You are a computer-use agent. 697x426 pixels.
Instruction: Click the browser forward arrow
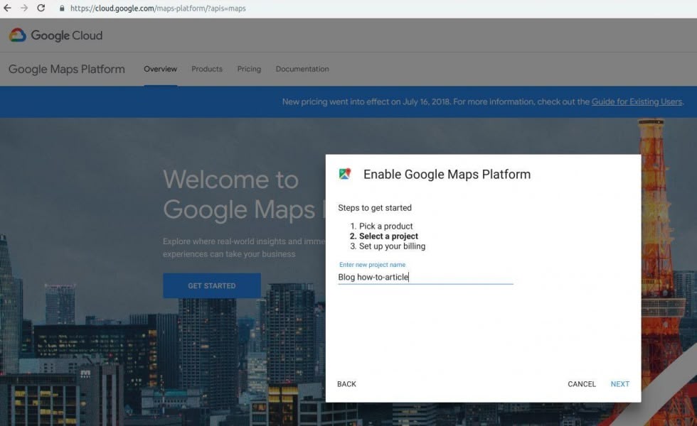click(x=24, y=8)
